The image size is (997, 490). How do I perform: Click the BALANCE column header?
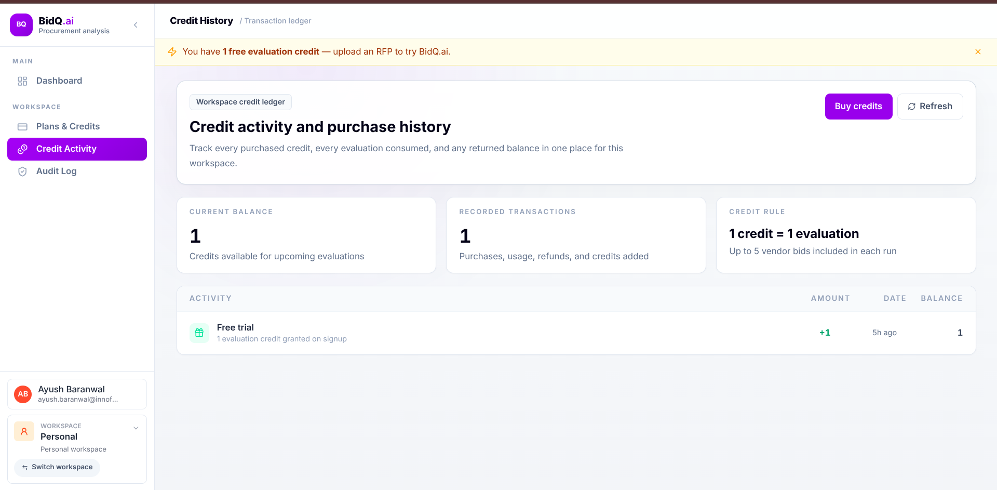tap(941, 298)
